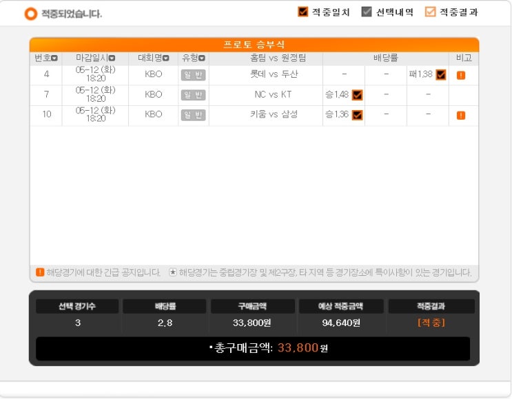
Task: Click KBO league name in row 7
Action: coord(154,94)
